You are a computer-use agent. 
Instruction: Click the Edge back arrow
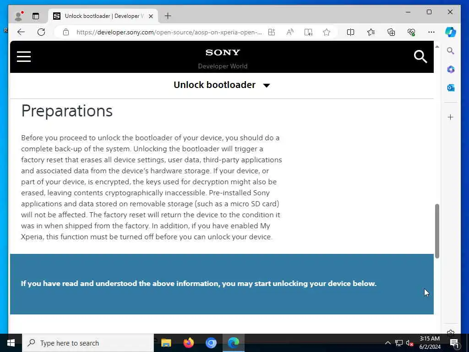click(x=21, y=32)
